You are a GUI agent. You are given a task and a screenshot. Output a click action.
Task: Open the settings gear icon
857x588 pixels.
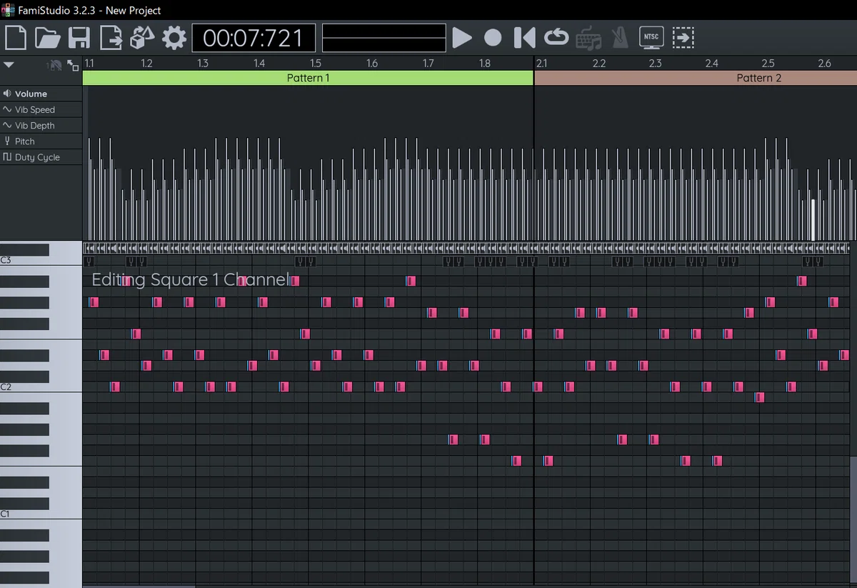tap(174, 37)
